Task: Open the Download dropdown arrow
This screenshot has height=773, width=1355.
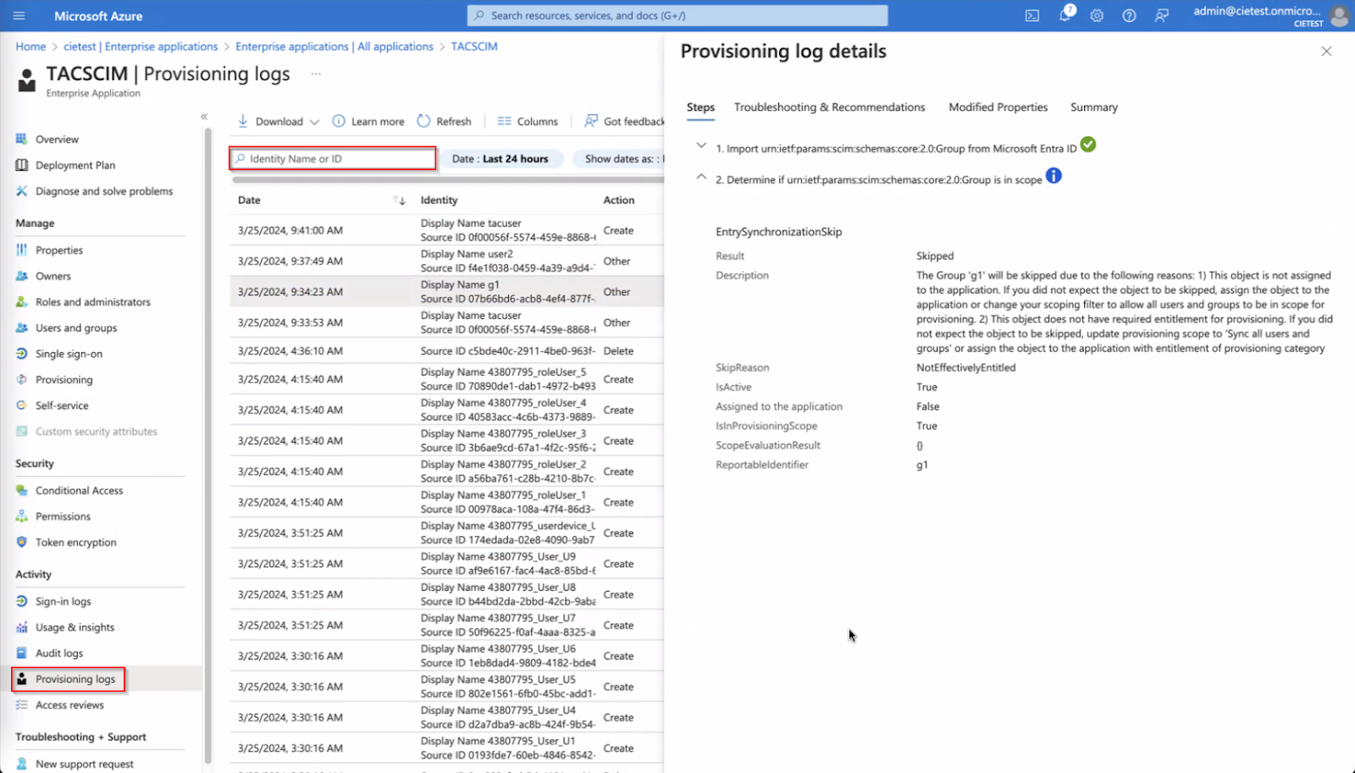Action: (x=314, y=120)
